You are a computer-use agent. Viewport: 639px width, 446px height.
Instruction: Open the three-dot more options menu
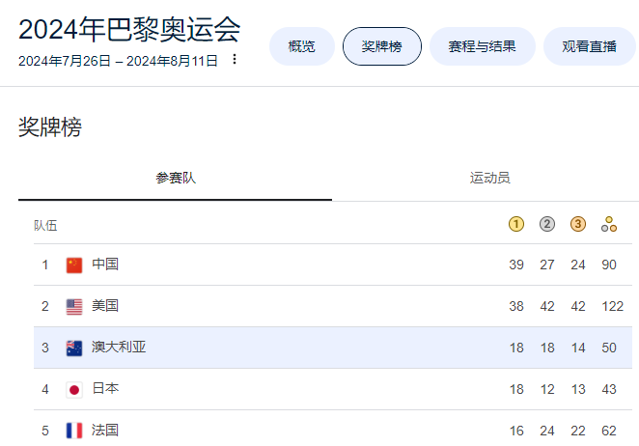[234, 60]
